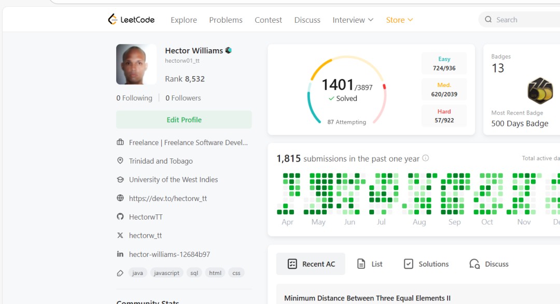The image size is (560, 304).
Task: Click the Jul label in heatmap
Action: pos(381,222)
